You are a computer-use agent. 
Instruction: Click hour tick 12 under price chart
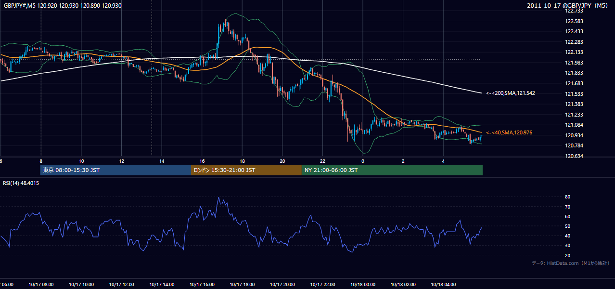[121, 161]
